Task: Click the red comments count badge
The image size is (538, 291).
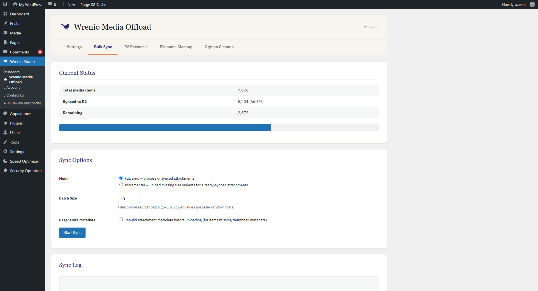Action: point(40,52)
